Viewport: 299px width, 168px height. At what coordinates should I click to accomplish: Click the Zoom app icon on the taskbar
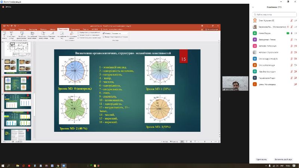coord(64,166)
